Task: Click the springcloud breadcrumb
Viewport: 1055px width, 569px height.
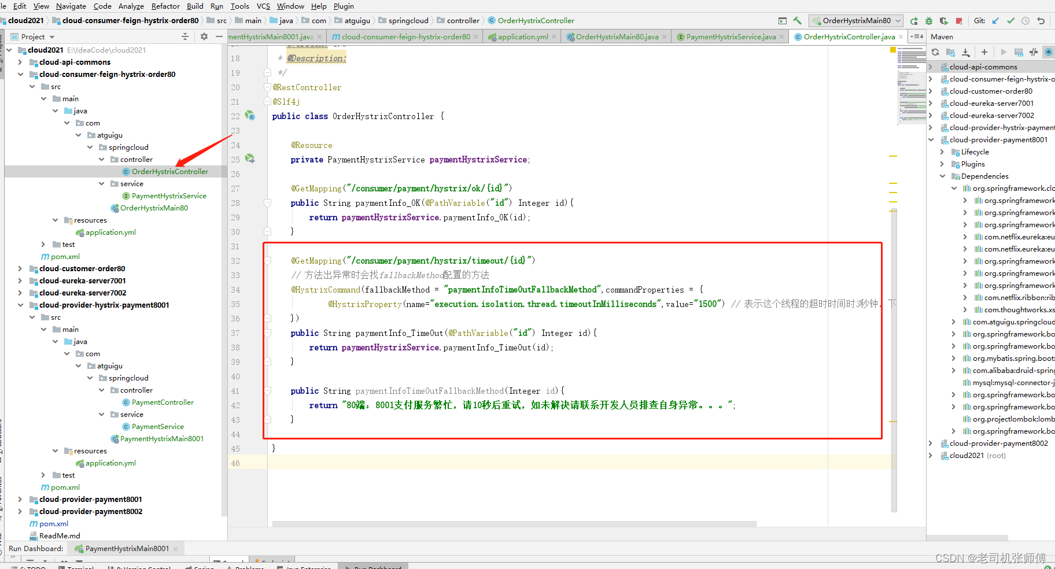Action: point(403,21)
